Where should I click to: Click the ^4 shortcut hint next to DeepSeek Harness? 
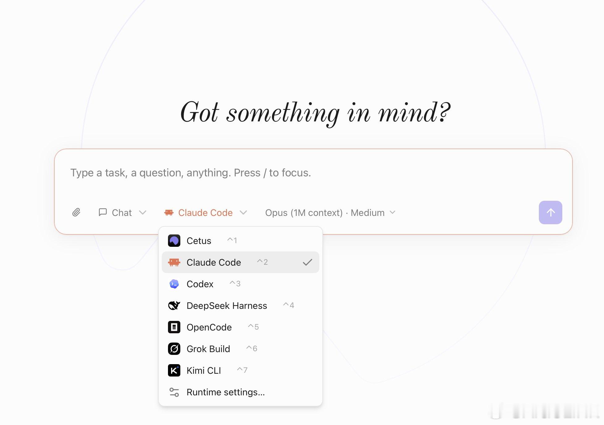click(x=289, y=305)
